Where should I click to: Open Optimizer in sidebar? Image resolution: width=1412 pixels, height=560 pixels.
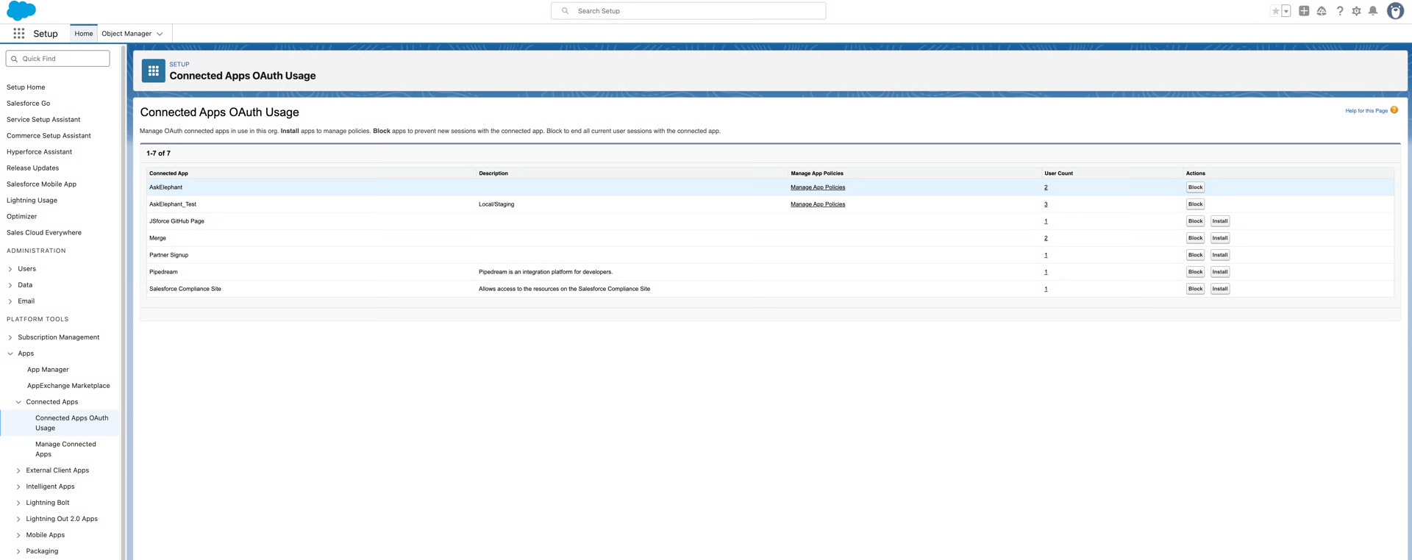click(x=21, y=217)
